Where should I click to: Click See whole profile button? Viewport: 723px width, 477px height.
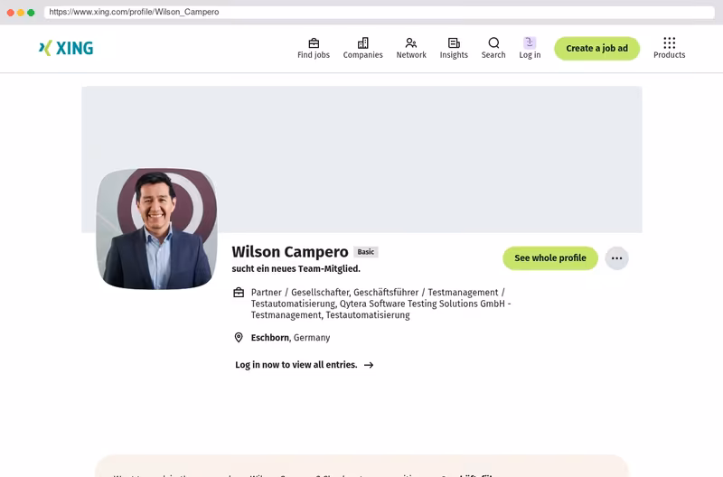coord(550,258)
